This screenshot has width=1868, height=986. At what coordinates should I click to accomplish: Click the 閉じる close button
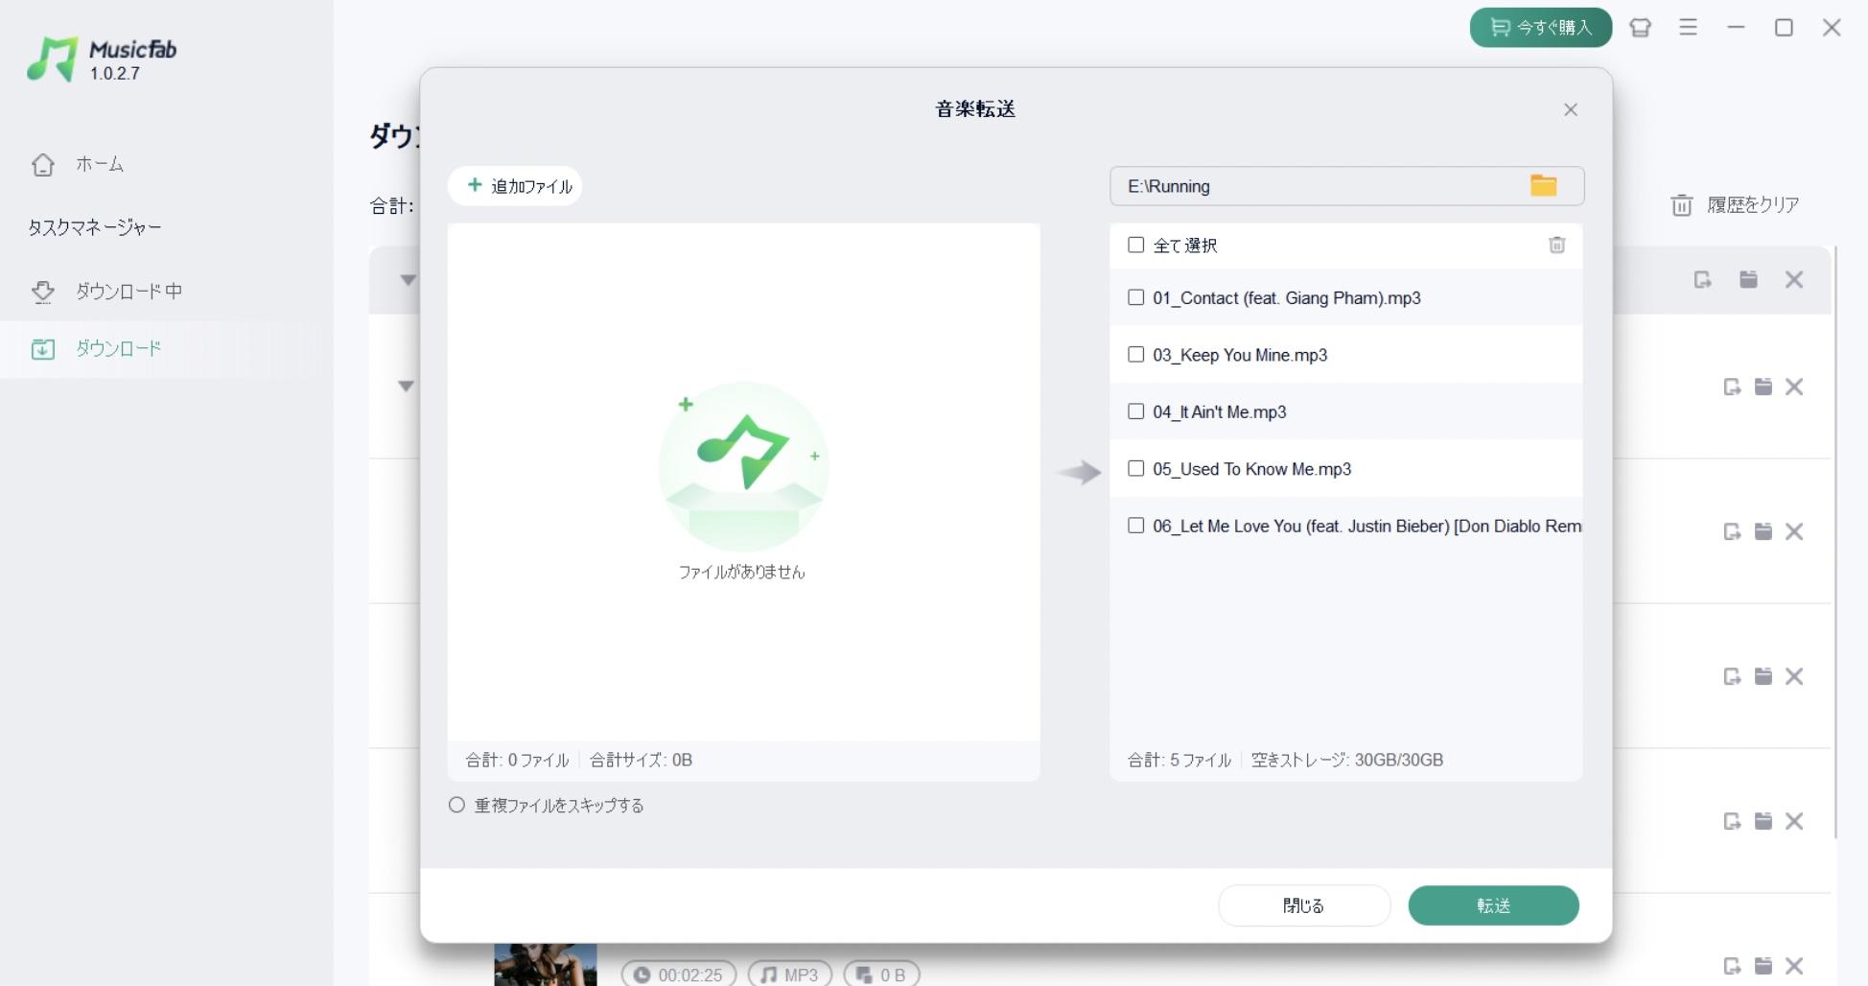[1304, 905]
